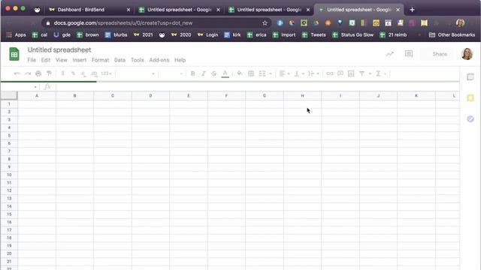481x270 pixels.
Task: Open the Functions sigma dropdown
Action: [381, 73]
